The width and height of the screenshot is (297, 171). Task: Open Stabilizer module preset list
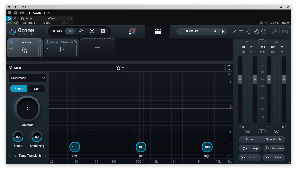click(11, 54)
